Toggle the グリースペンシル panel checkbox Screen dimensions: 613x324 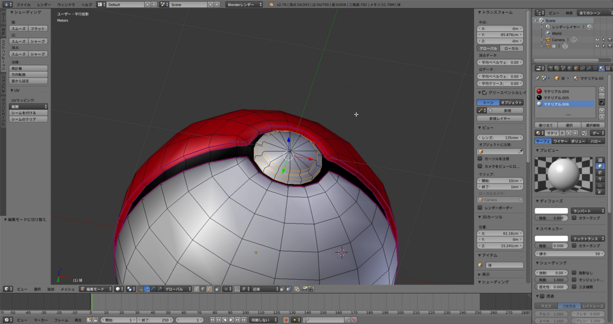[x=485, y=93]
